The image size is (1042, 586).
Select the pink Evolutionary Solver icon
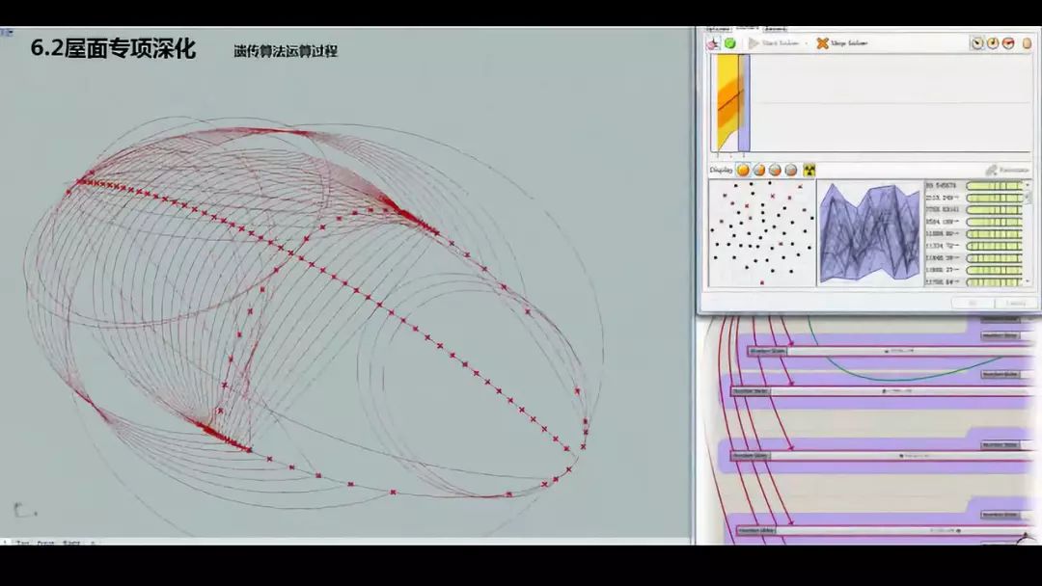[713, 43]
